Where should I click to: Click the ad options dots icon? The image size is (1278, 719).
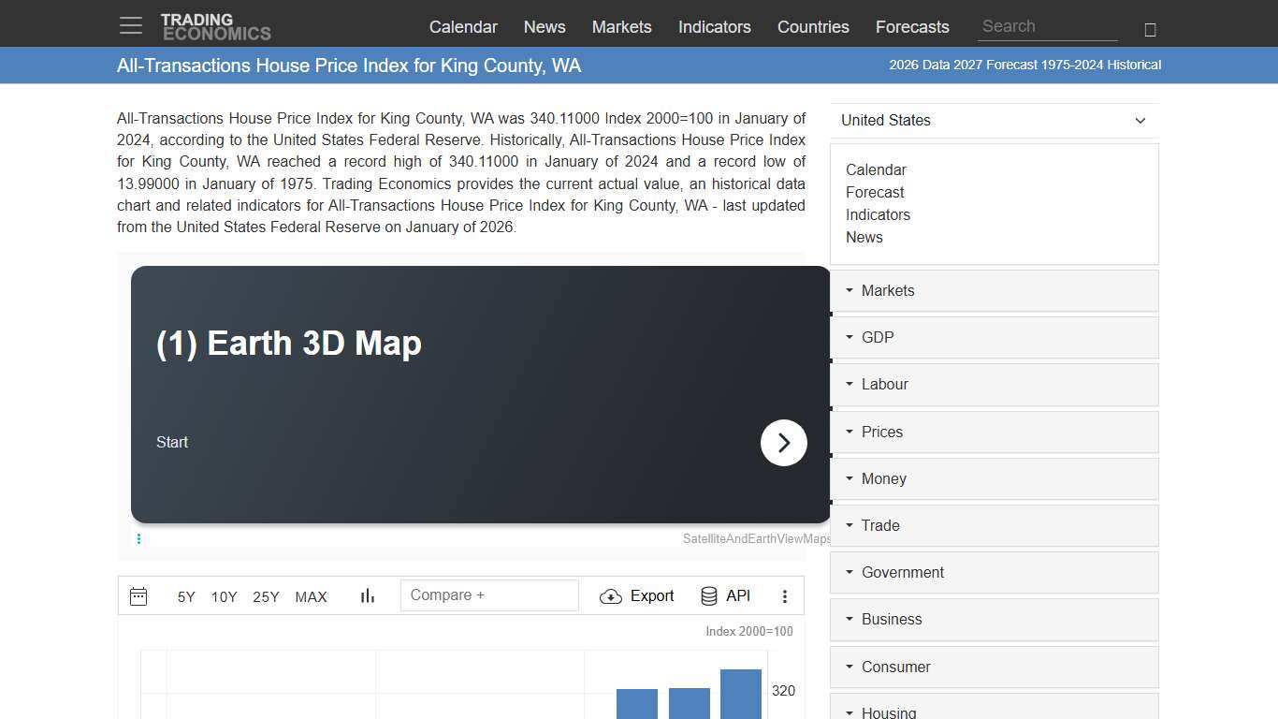tap(138, 538)
